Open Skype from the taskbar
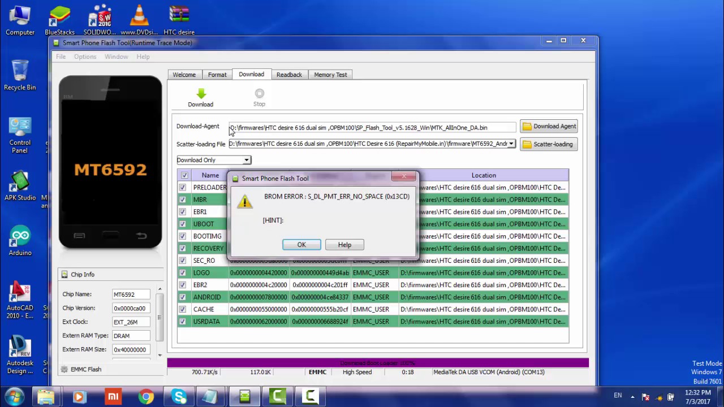This screenshot has width=724, height=407. [179, 397]
